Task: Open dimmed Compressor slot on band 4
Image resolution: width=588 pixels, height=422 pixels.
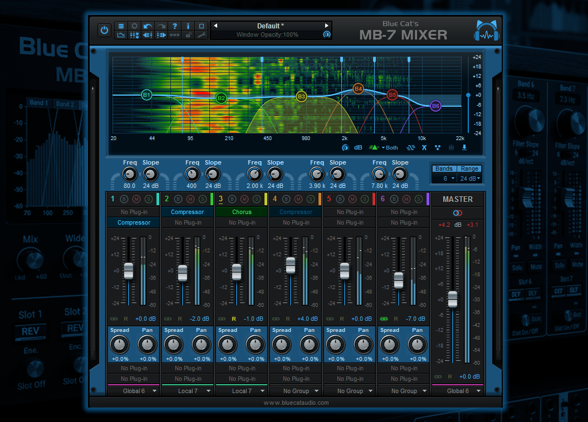Action: (296, 212)
